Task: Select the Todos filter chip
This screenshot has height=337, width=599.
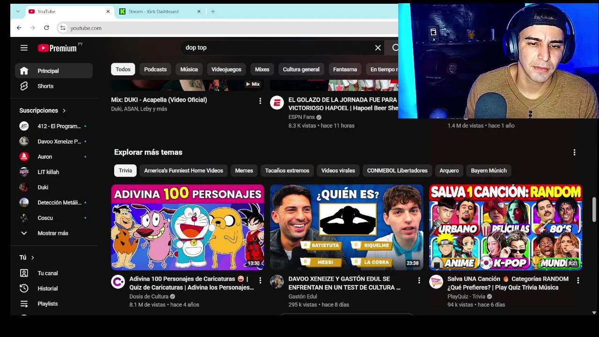Action: (123, 69)
